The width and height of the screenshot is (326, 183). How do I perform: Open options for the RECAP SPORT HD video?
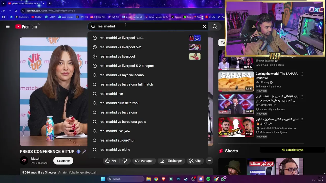point(302,97)
